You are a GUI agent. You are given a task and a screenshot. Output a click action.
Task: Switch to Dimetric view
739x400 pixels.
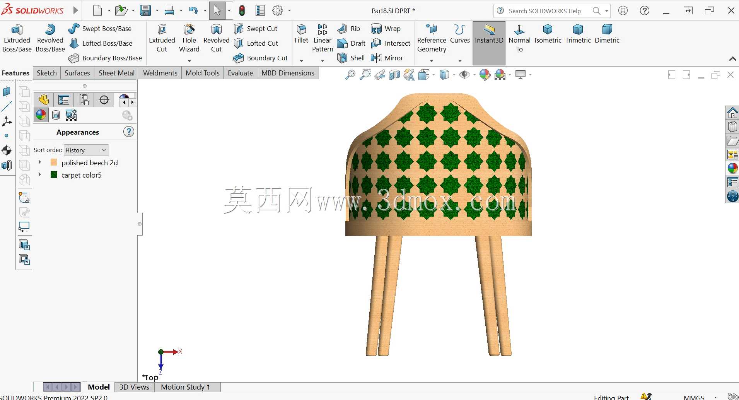607,34
